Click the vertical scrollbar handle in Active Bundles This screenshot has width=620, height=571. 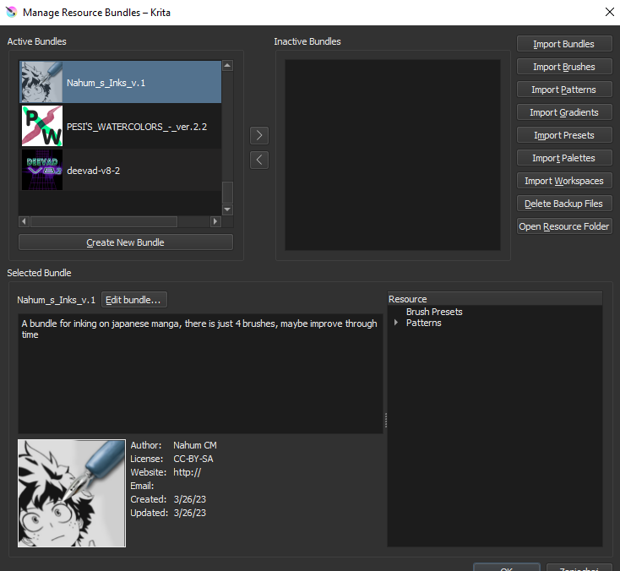coord(227,193)
